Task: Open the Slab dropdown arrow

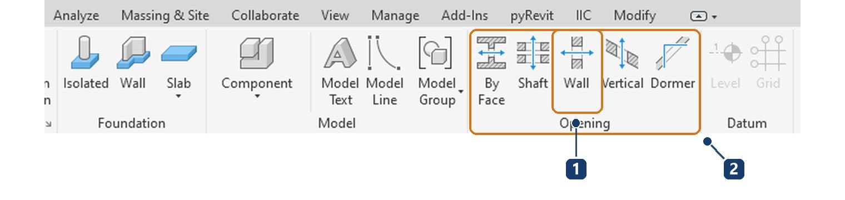Action: [178, 97]
